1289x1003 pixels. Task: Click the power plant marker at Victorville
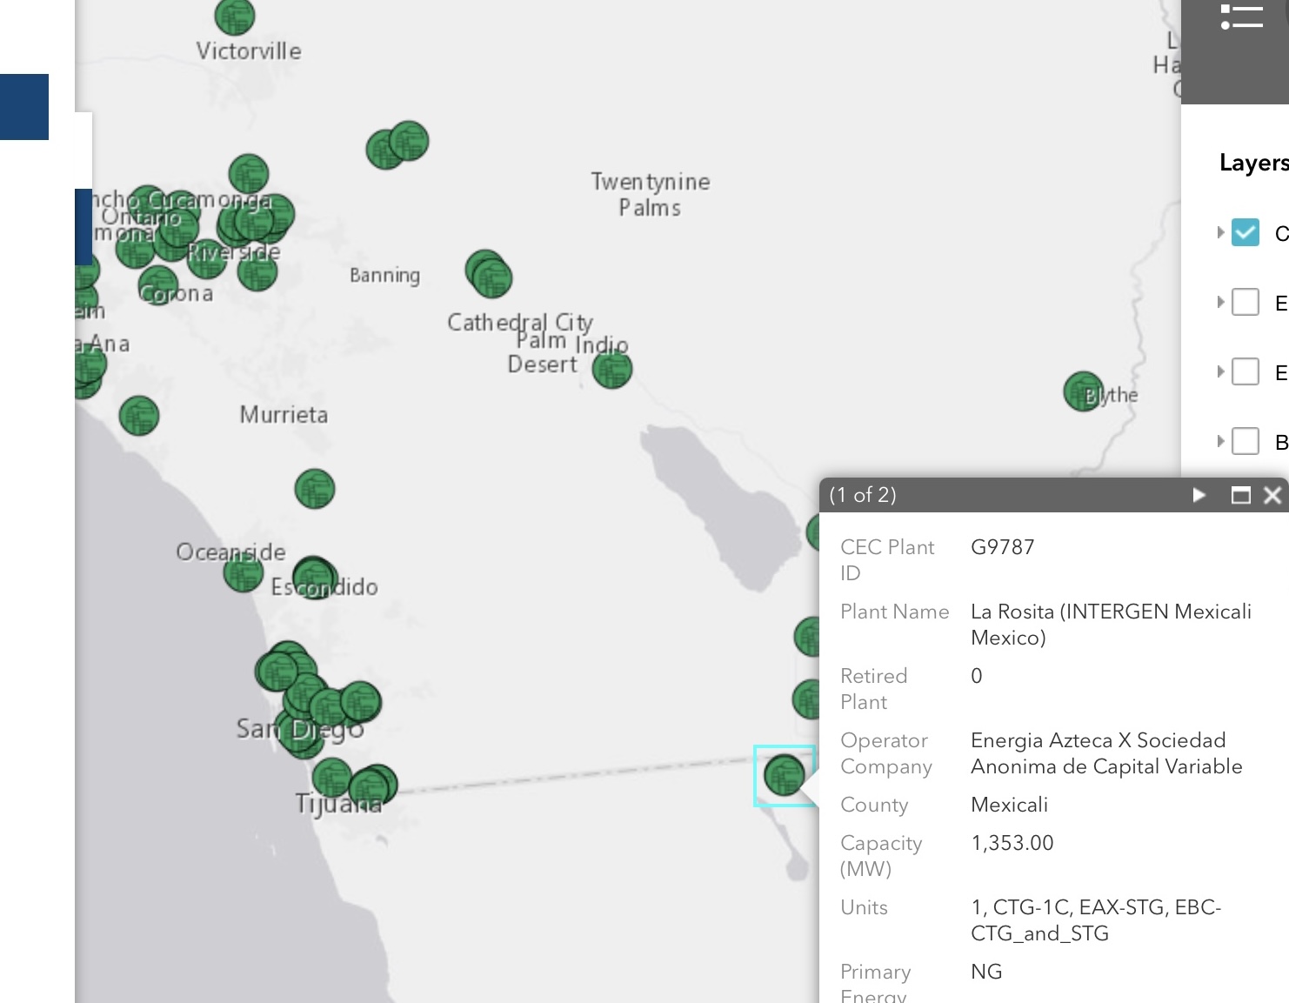tap(235, 16)
